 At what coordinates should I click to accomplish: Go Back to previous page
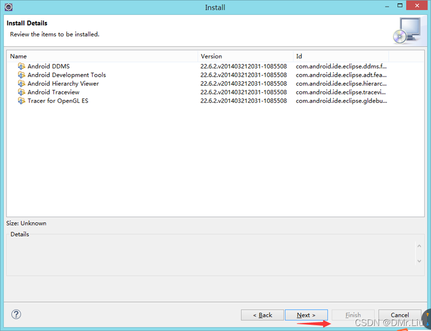click(263, 315)
